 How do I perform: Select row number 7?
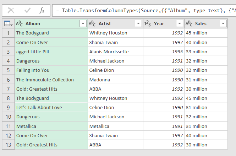coord(8,89)
